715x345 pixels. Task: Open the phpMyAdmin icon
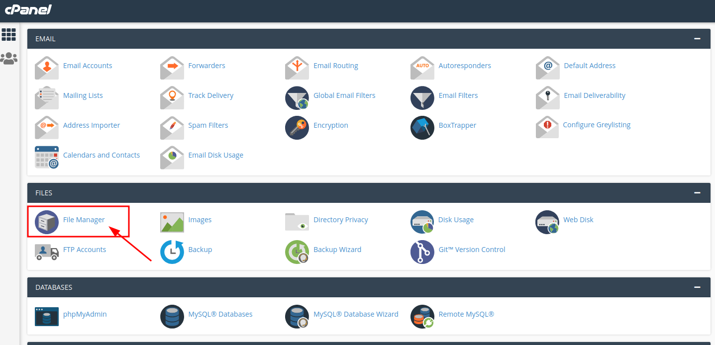47,317
